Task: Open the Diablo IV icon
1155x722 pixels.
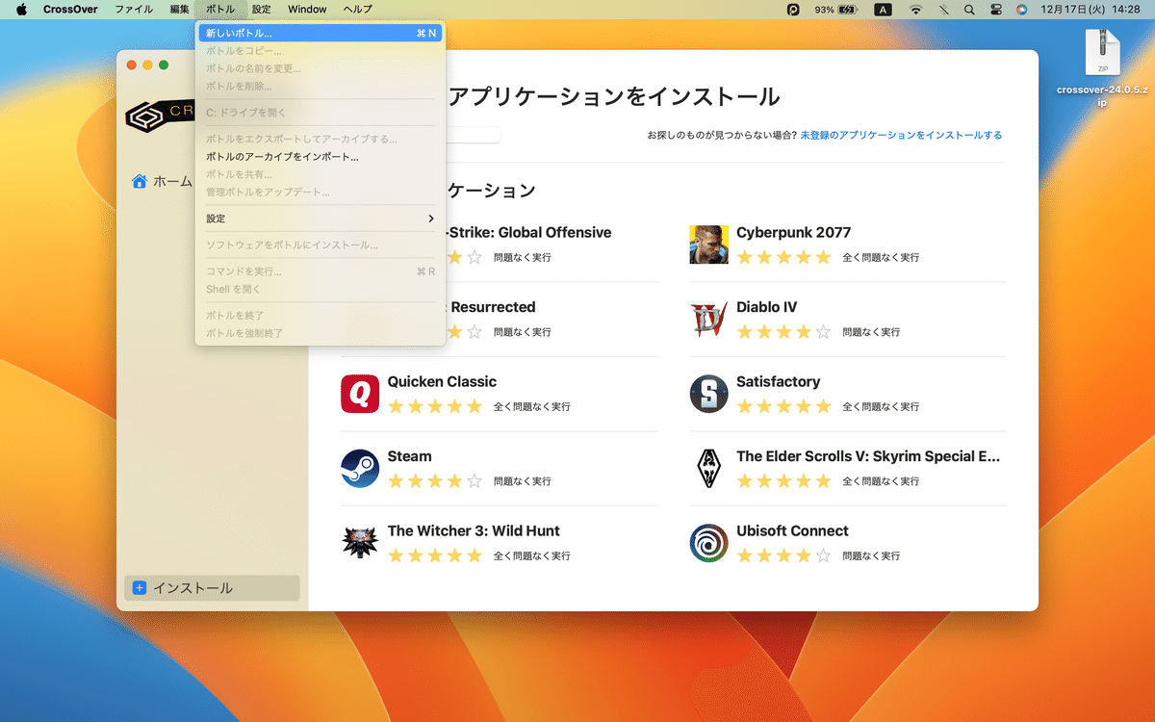Action: 708,320
